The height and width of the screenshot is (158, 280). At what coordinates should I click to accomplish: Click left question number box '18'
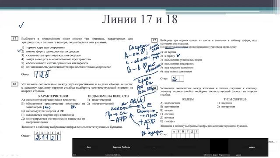tap(14, 84)
